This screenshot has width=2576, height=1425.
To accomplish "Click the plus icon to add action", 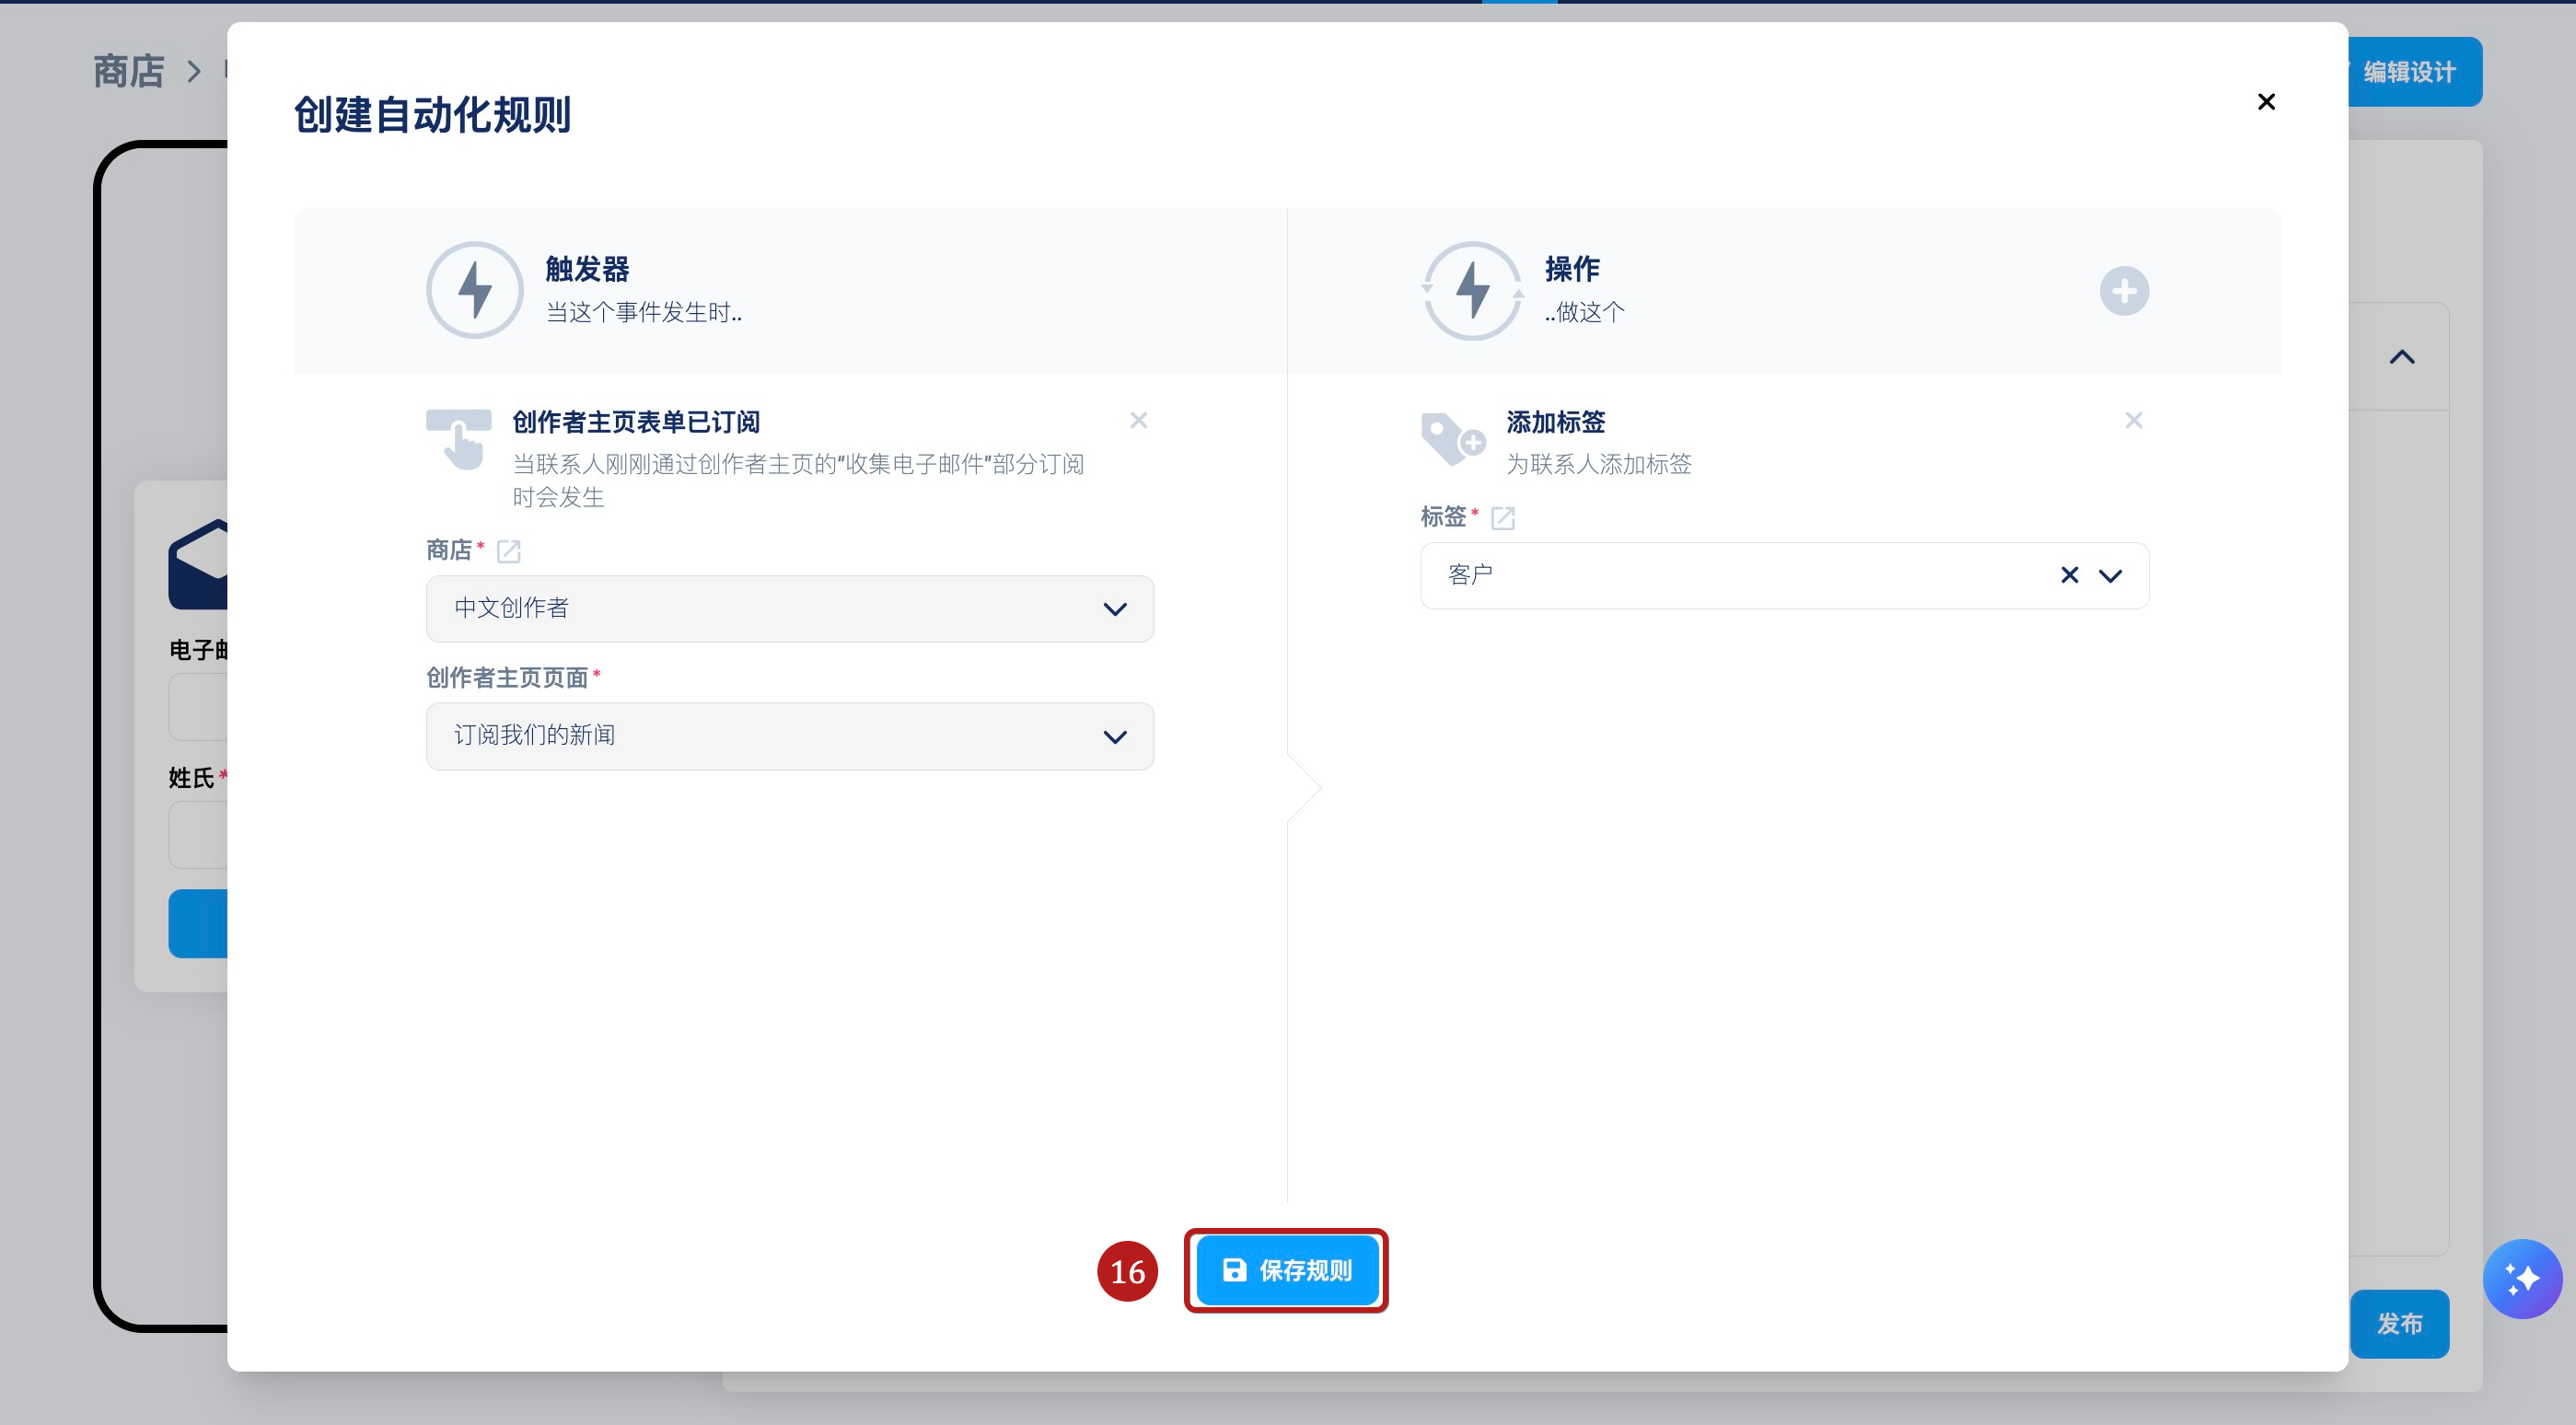I will (x=2123, y=291).
